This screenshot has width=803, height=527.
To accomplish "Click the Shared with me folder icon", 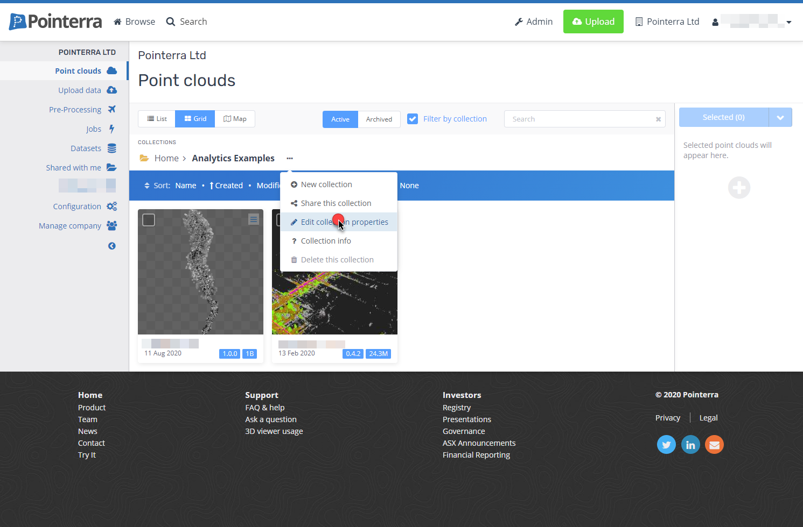I will (111, 167).
